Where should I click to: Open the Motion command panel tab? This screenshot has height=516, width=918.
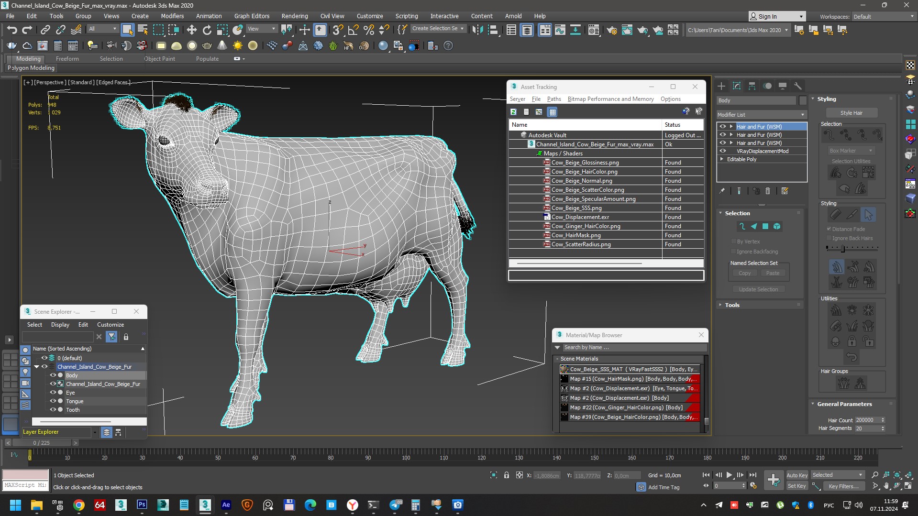tap(767, 86)
